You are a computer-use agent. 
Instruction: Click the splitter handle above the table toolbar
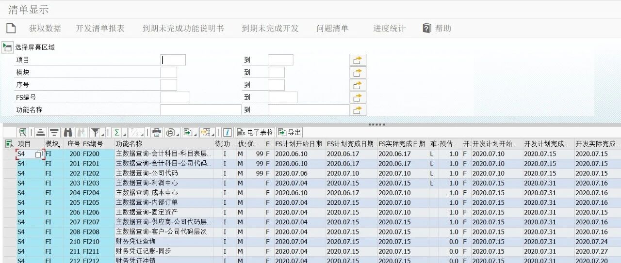tap(376, 124)
